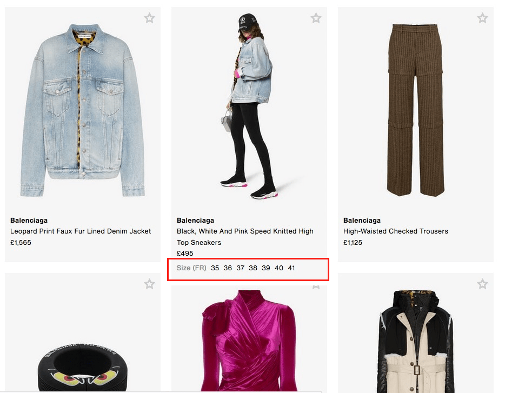The image size is (505, 393).
Task: View checked brown trousers image
Action: point(415,110)
